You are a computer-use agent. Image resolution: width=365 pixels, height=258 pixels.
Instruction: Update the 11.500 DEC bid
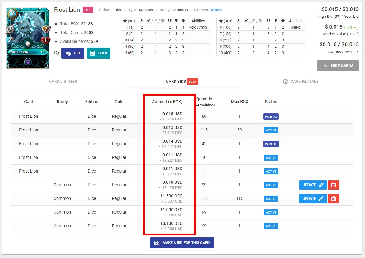point(313,199)
